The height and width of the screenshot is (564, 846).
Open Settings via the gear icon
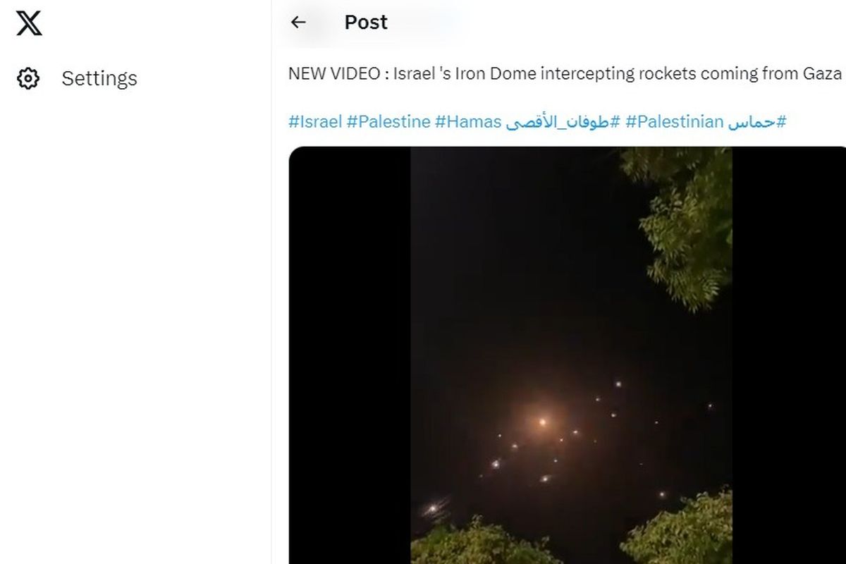[28, 78]
